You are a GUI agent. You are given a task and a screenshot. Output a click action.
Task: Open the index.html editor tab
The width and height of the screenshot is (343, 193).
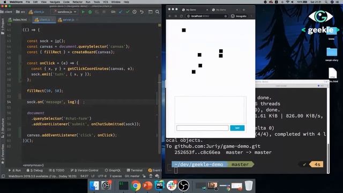tap(18, 20)
